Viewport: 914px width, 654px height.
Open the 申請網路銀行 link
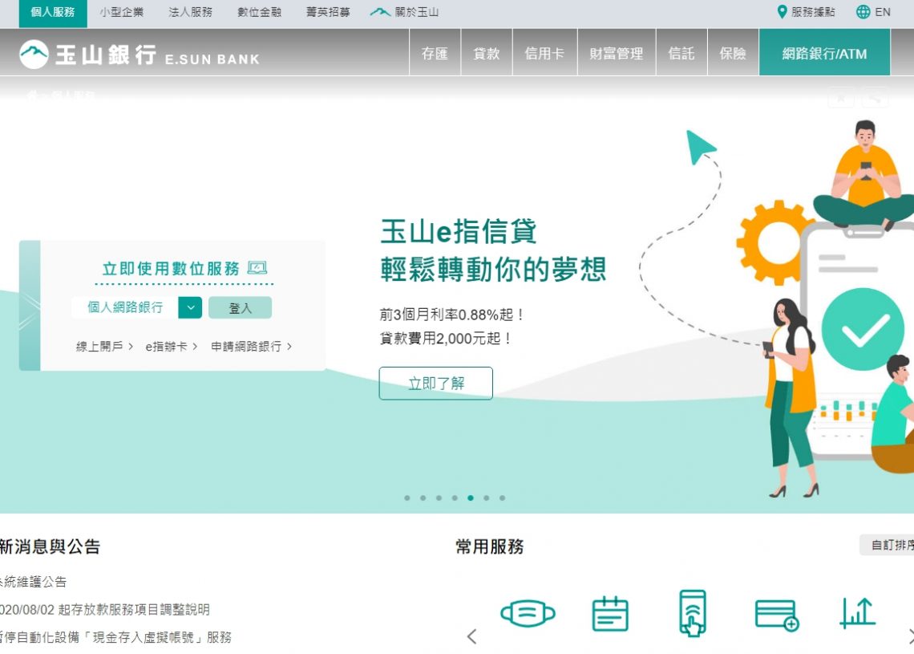(x=251, y=347)
